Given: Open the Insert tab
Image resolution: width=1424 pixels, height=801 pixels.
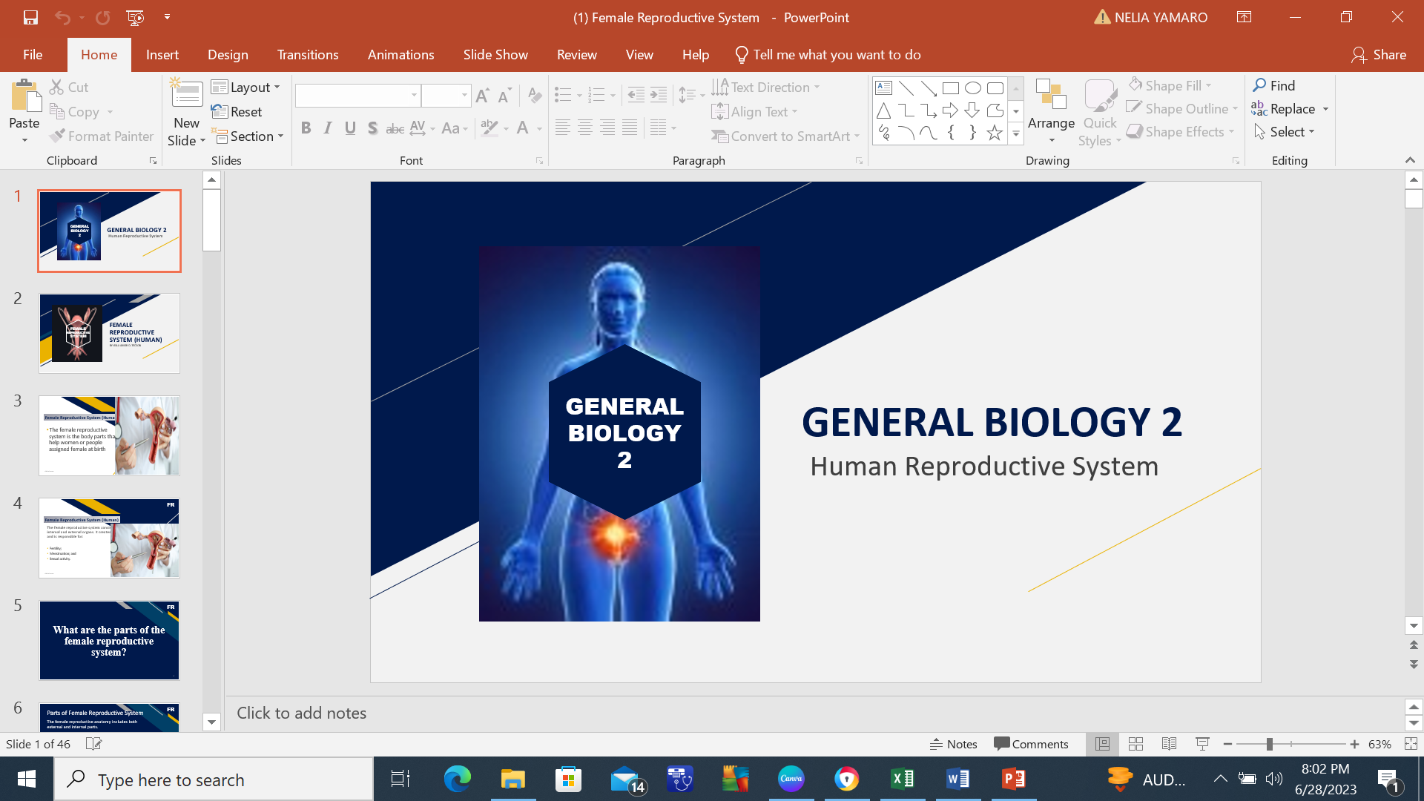Looking at the screenshot, I should 162,55.
